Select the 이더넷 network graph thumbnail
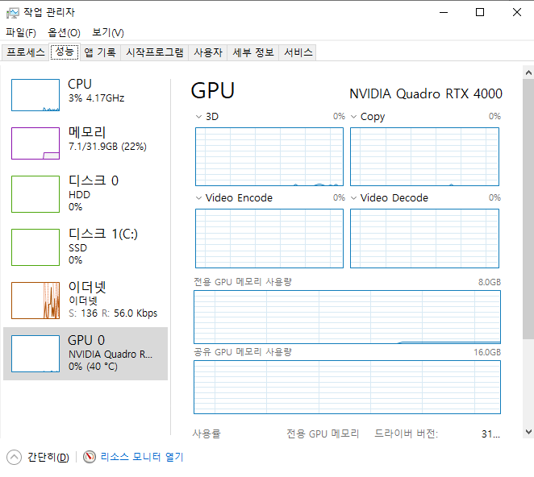 35,301
